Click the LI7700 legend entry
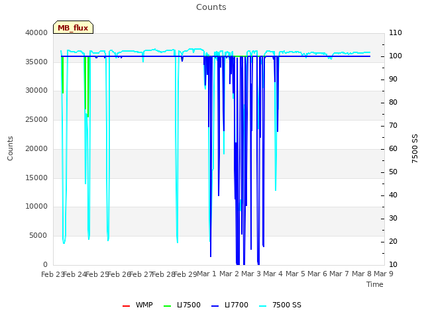This screenshot has width=424, height=318. point(230,305)
